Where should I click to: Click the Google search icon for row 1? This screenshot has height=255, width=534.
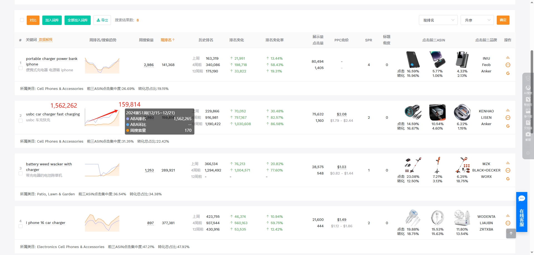click(508, 74)
